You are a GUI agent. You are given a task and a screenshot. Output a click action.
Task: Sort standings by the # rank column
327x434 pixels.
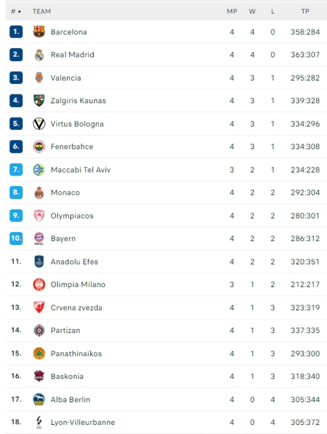click(x=16, y=12)
